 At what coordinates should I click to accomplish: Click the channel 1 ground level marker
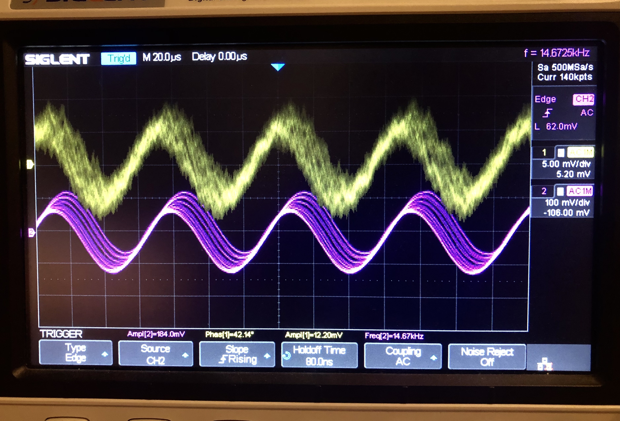click(x=30, y=164)
